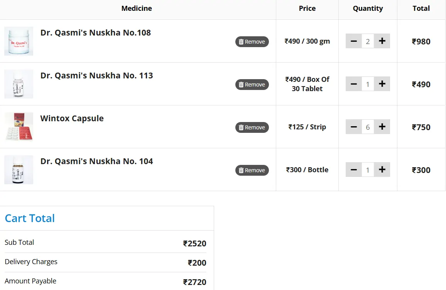This screenshot has width=446, height=290.
Task: Click plus icon for Nuskha No. 113
Action: [x=382, y=84]
